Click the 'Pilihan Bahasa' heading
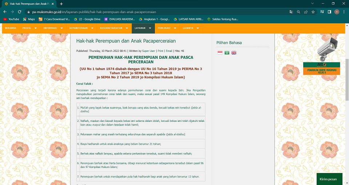The width and height of the screenshot is (349, 185). tap(229, 43)
